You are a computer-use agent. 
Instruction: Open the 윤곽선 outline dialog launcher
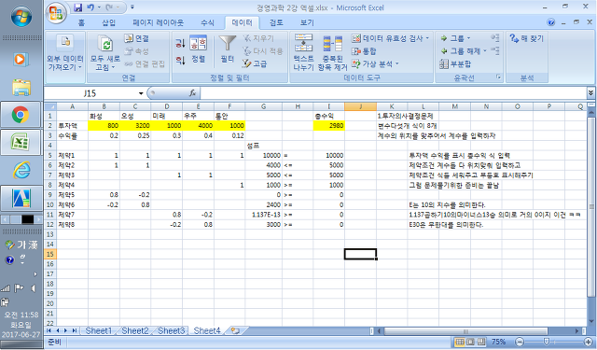[498, 77]
